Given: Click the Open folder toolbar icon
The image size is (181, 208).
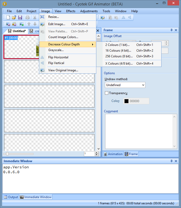Looking at the screenshot, I should click(x=14, y=17).
